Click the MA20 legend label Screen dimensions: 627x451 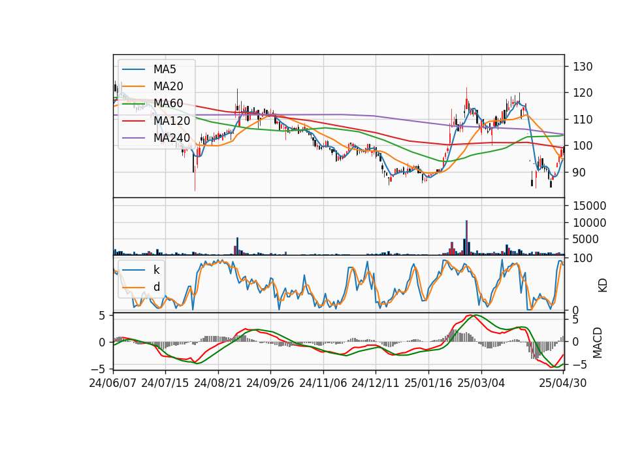click(168, 86)
